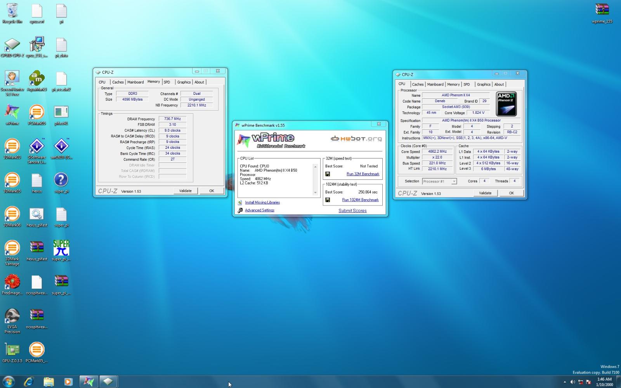Switch to wPrime via its taskbar button

(89, 381)
